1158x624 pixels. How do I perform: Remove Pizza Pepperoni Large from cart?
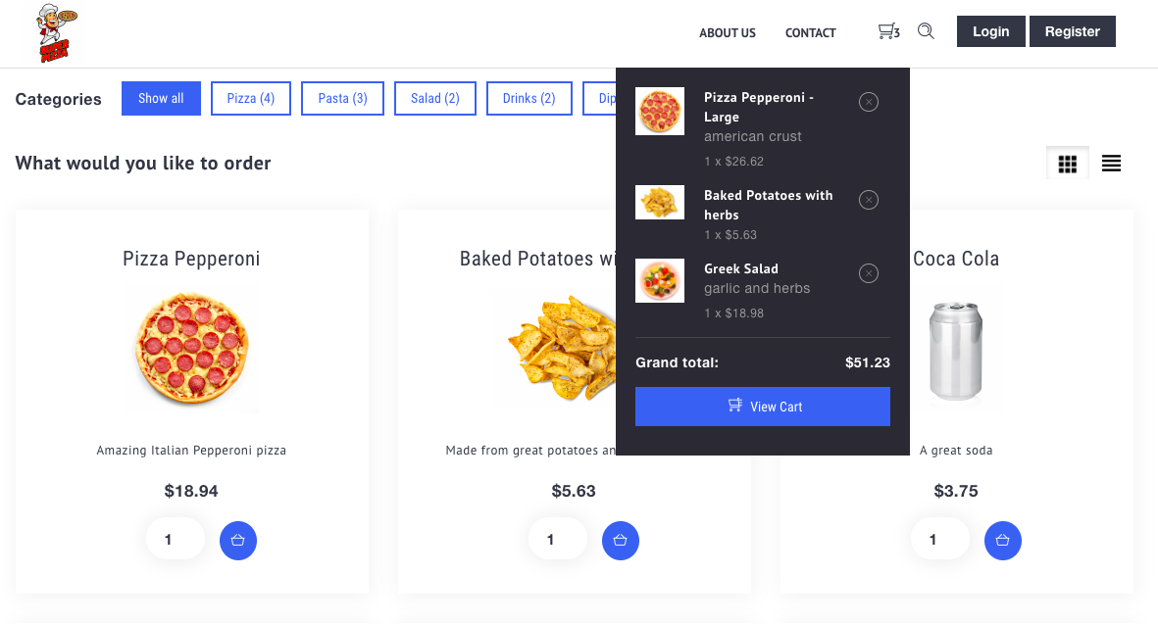tap(869, 102)
